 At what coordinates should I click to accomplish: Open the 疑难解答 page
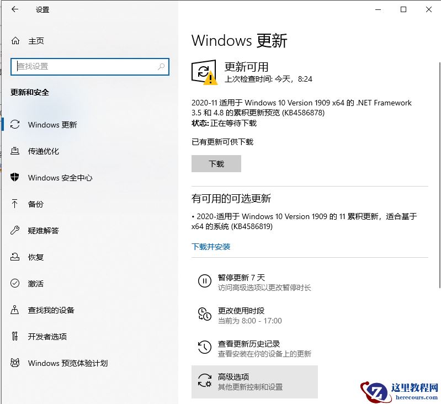tap(43, 231)
